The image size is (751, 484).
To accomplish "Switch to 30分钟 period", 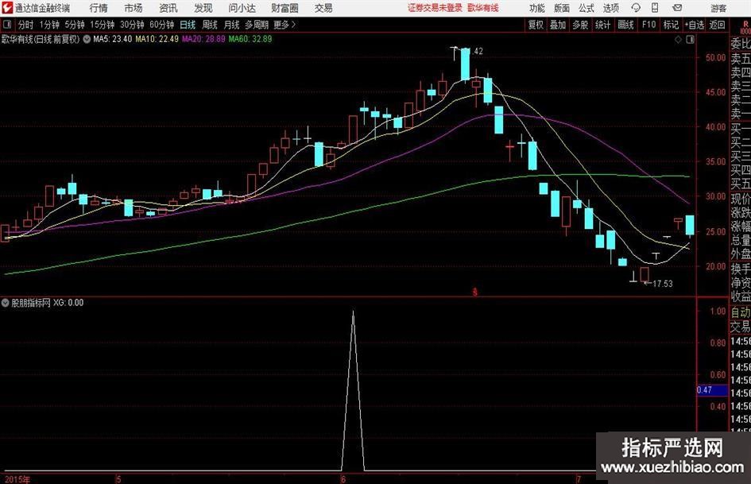I will 132,25.
